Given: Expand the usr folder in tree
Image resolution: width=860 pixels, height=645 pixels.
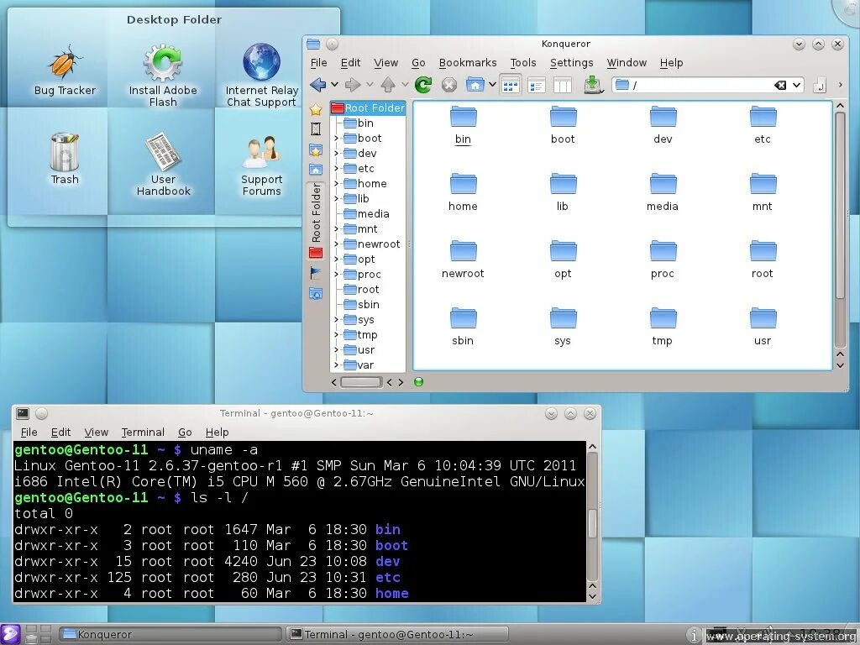Looking at the screenshot, I should [336, 350].
